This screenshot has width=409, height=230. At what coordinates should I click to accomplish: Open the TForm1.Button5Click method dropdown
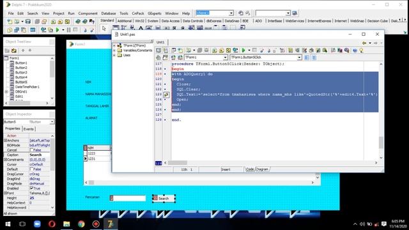tap(299, 57)
